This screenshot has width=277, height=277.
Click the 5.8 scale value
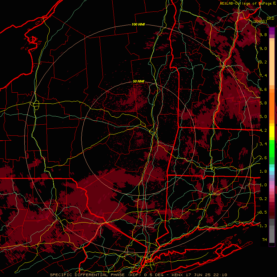coord(263,103)
